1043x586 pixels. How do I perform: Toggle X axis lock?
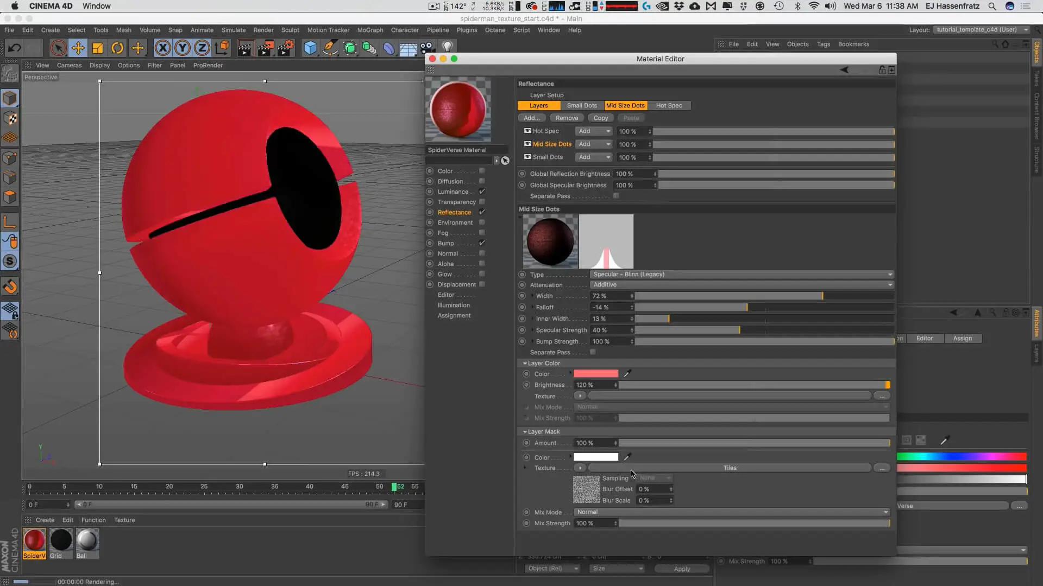[162, 48]
